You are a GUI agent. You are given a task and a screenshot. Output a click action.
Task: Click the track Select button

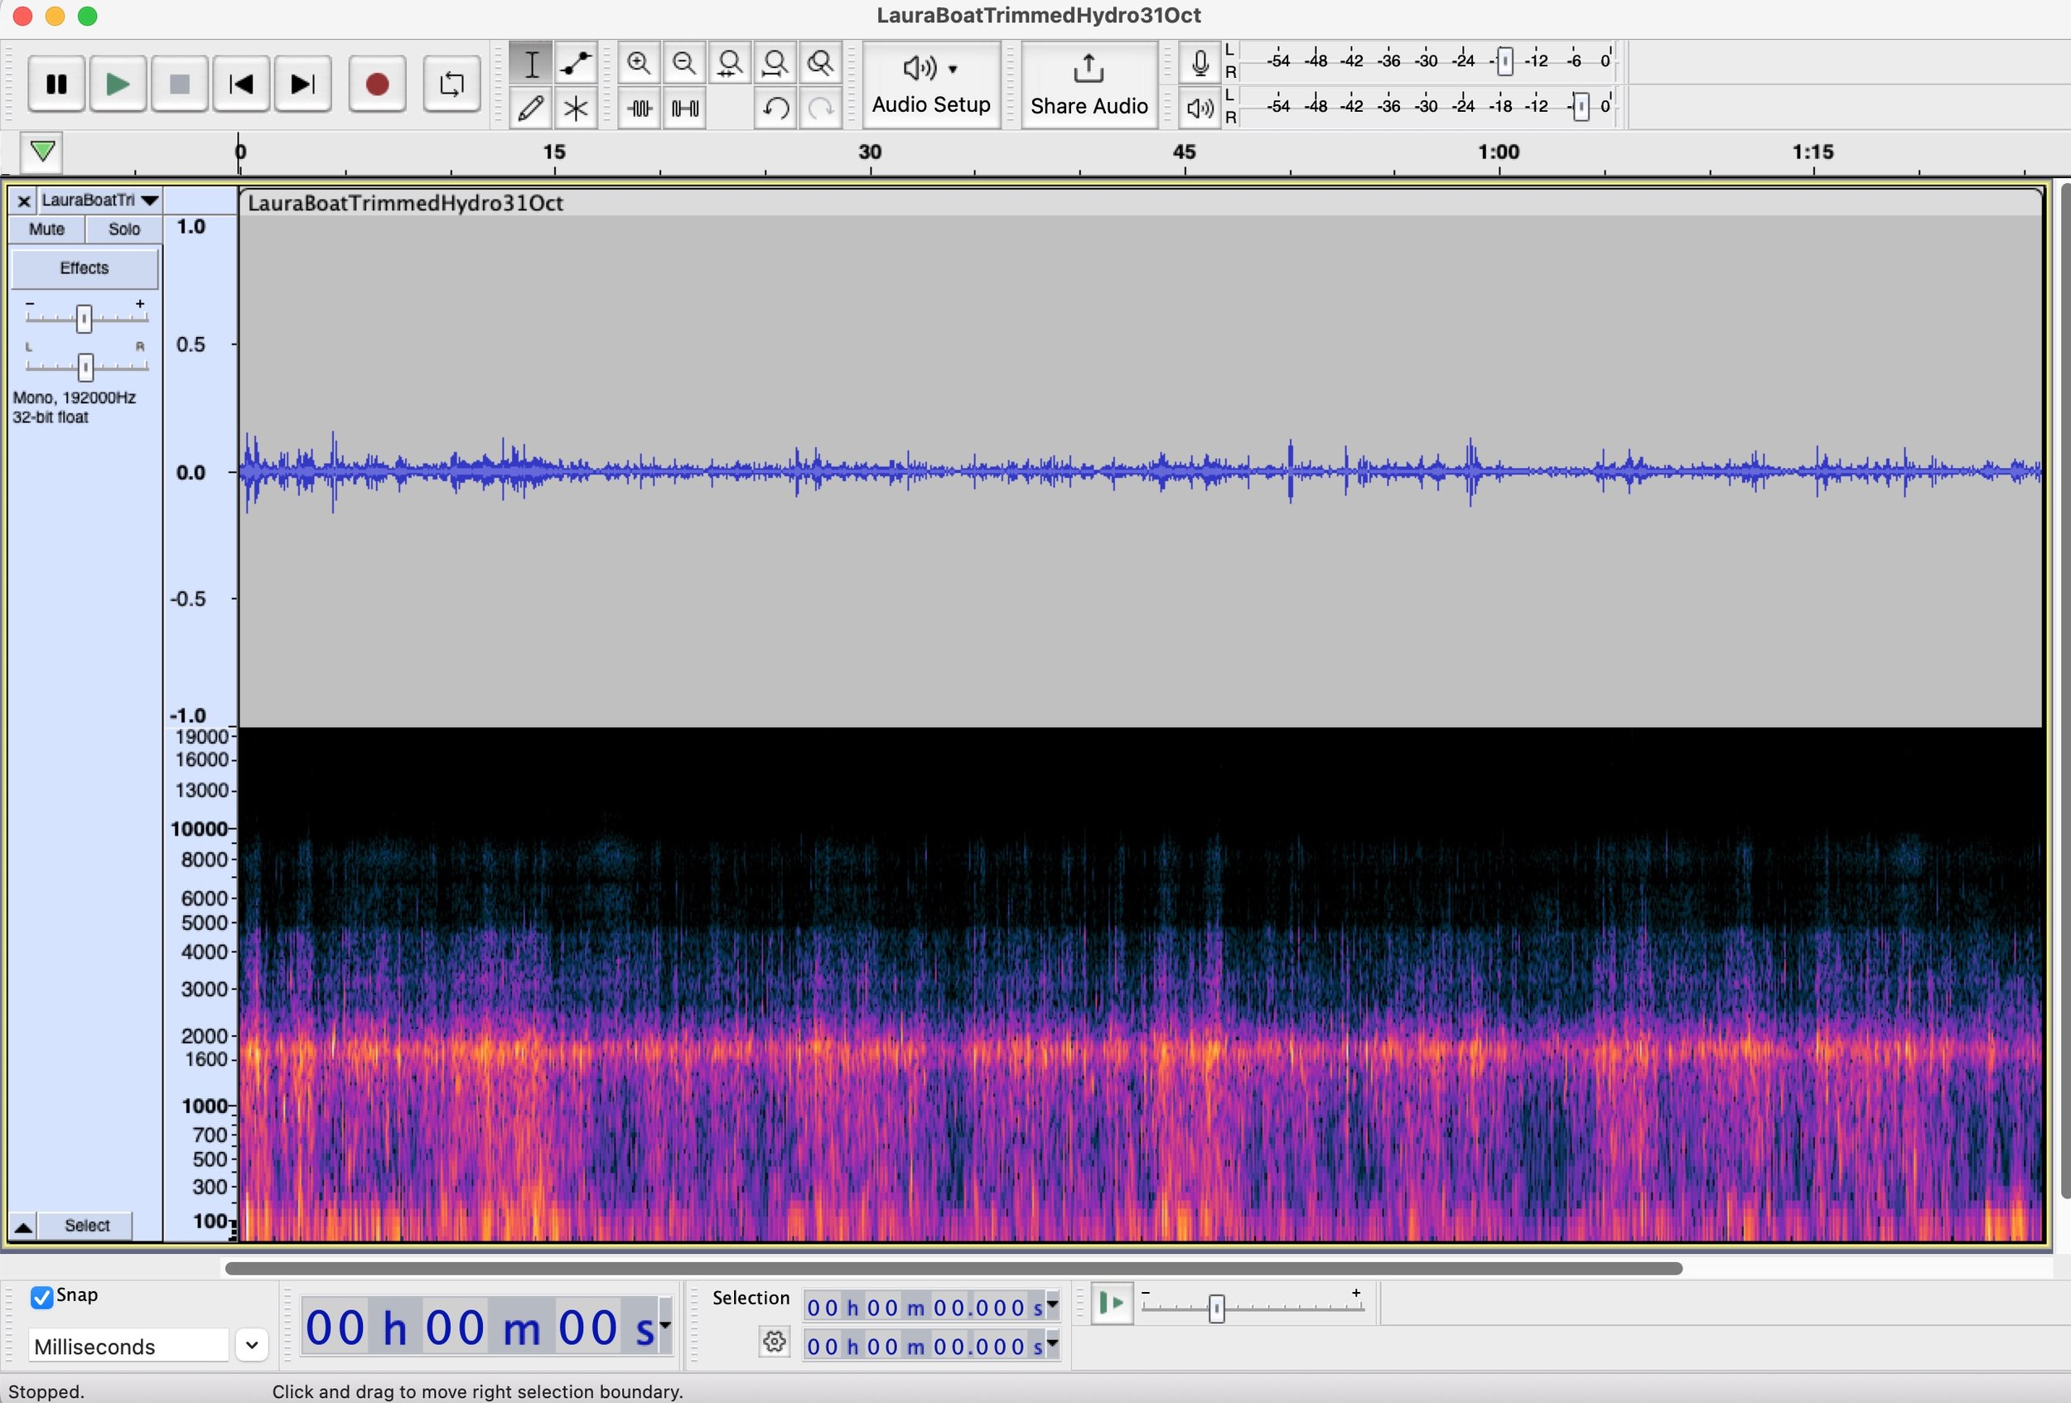[86, 1226]
